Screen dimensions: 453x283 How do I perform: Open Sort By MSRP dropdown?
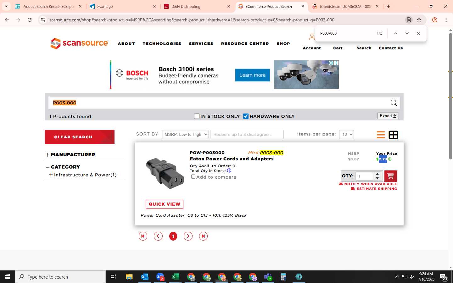[x=185, y=134]
